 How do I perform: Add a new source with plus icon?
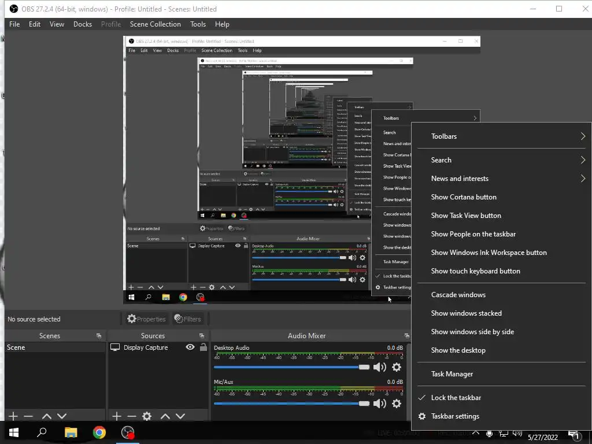pyautogui.click(x=117, y=416)
